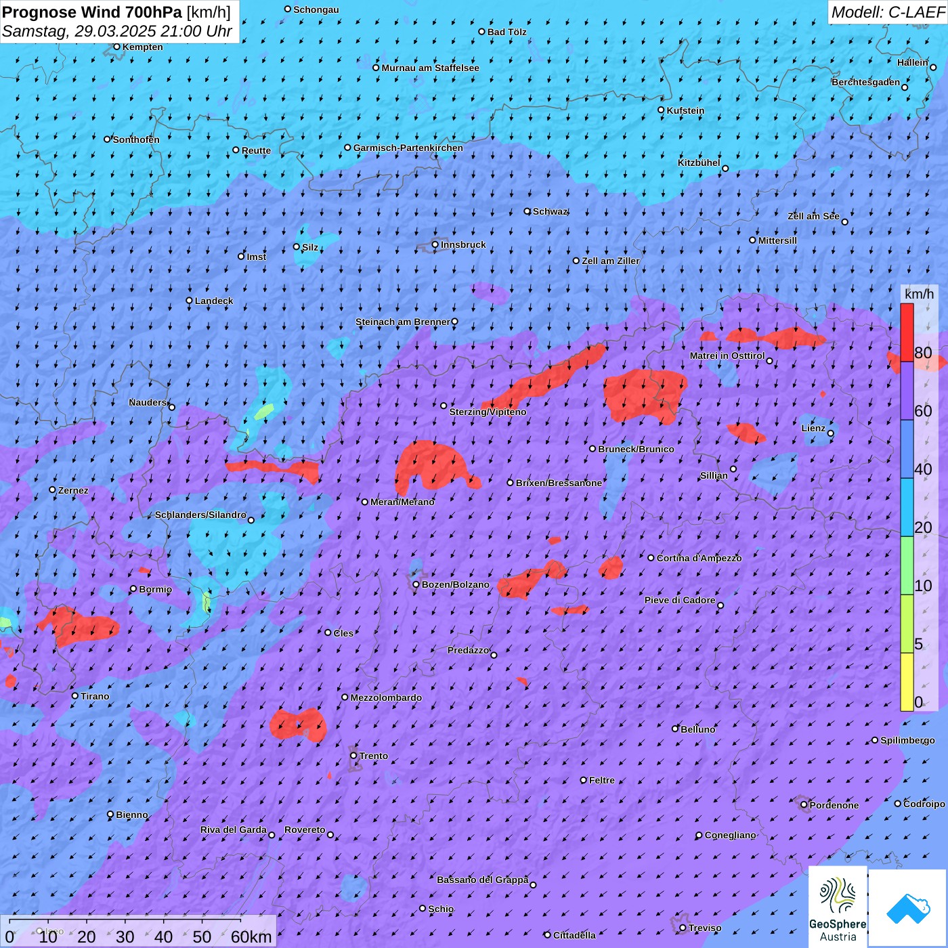The width and height of the screenshot is (948, 948).
Task: Click the Conegliano label
Action: coord(730,835)
